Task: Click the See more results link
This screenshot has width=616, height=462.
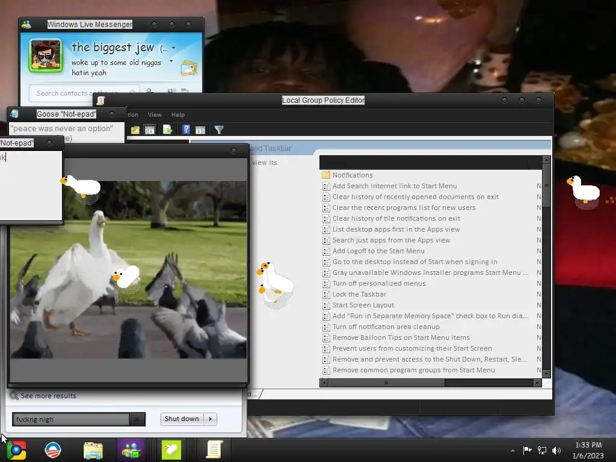Action: [48, 396]
